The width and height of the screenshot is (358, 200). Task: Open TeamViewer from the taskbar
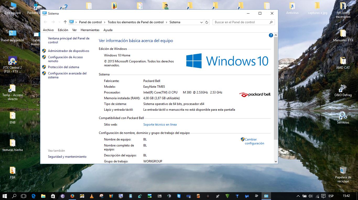pyautogui.click(x=179, y=196)
